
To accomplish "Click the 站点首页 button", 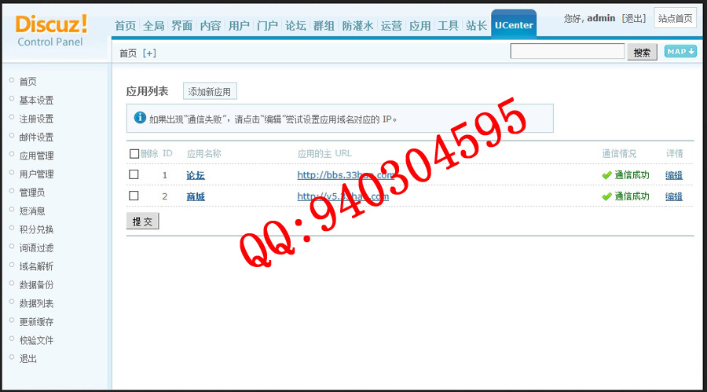I will pyautogui.click(x=675, y=18).
